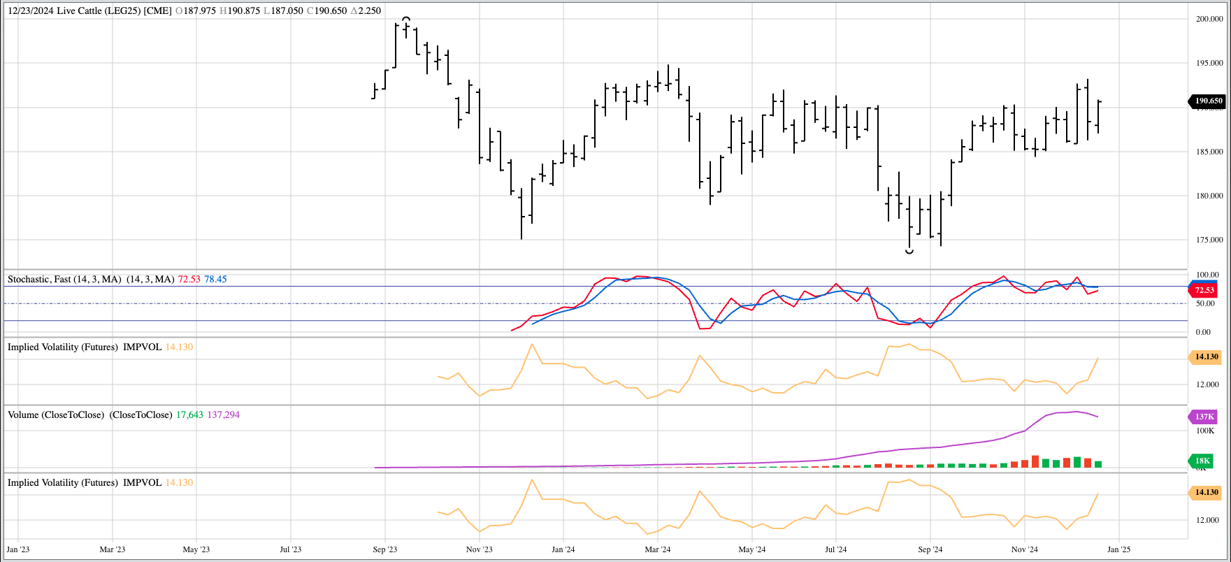The height and width of the screenshot is (562, 1231).
Task: Click the 175.000 price axis label
Action: pos(1209,240)
